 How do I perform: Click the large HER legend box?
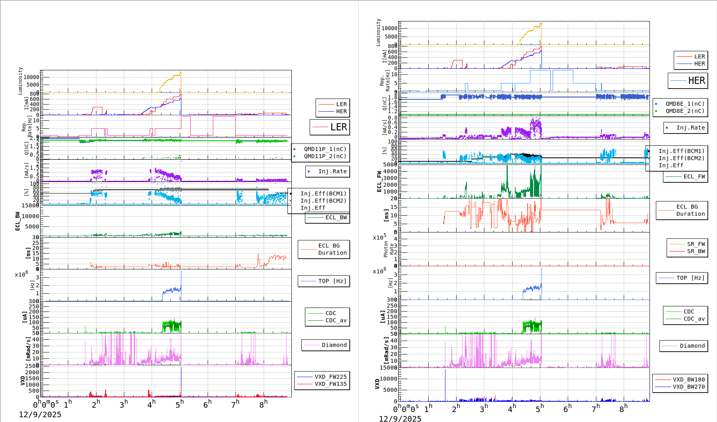coord(688,81)
